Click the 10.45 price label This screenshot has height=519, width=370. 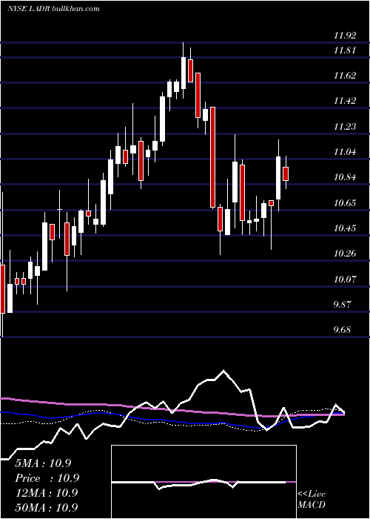[345, 228]
